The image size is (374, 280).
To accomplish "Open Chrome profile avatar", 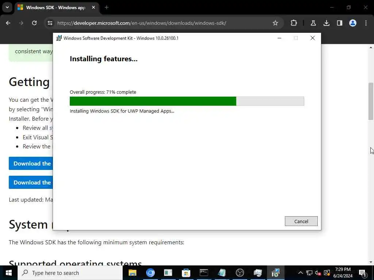I will click(353, 23).
